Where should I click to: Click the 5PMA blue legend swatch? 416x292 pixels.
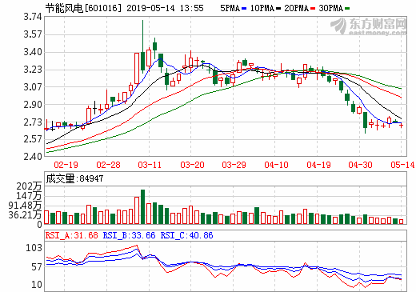click(244, 9)
